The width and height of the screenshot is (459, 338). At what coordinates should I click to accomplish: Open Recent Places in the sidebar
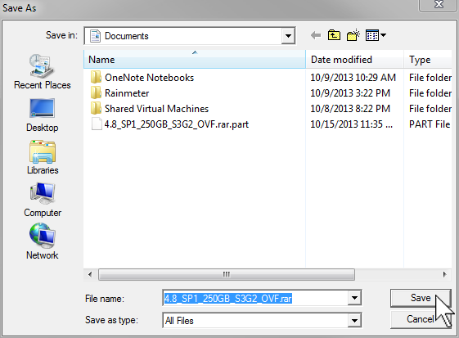point(43,72)
